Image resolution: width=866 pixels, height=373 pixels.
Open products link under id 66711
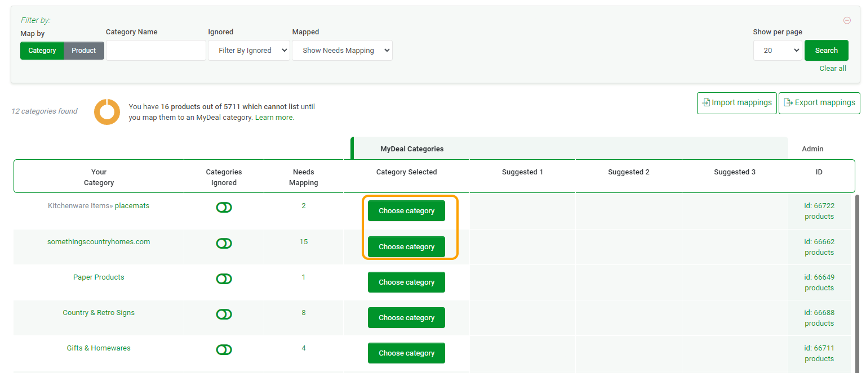click(x=819, y=359)
